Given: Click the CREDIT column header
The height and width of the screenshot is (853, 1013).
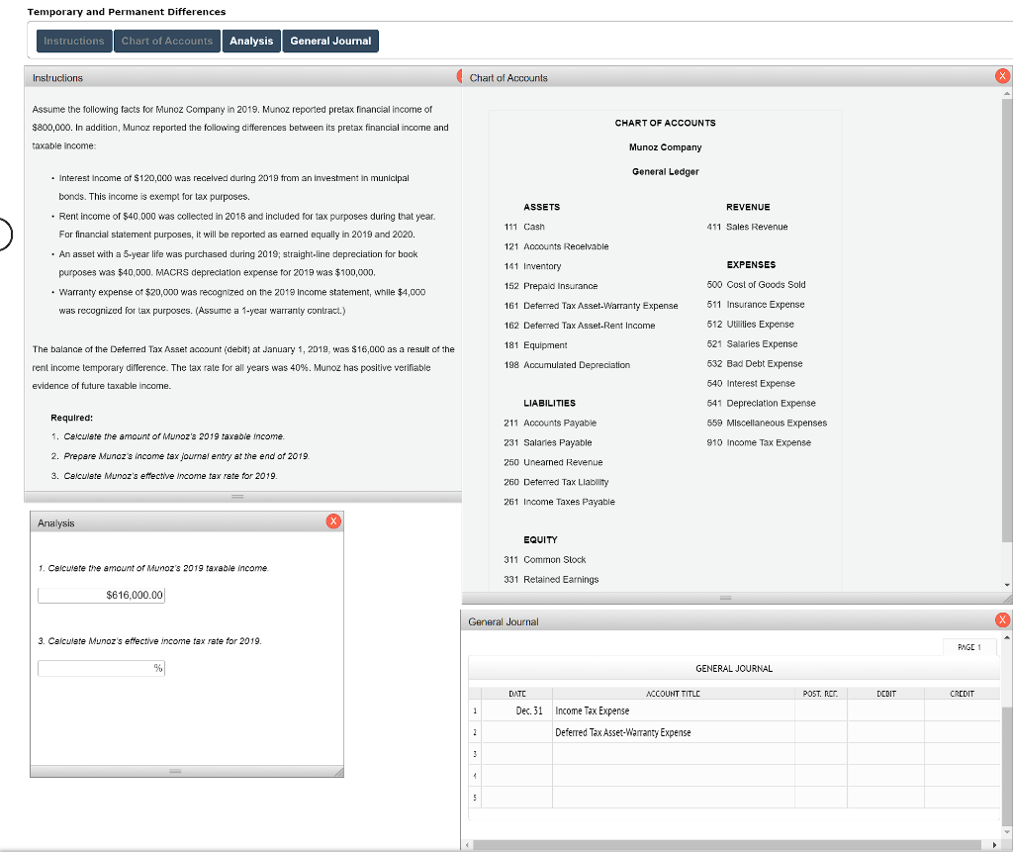Looking at the screenshot, I should [962, 694].
